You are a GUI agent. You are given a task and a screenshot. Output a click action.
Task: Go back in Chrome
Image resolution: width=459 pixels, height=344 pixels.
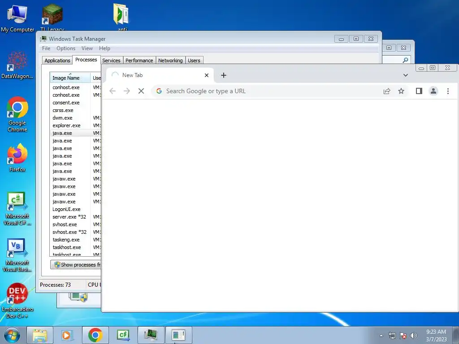click(x=113, y=91)
